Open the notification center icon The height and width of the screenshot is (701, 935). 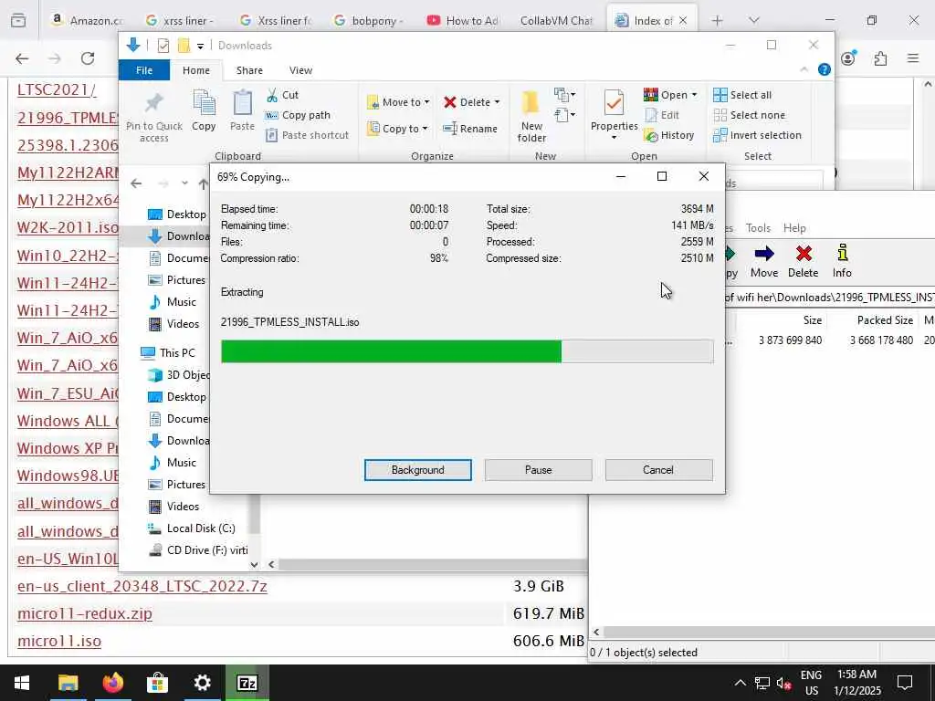point(905,683)
